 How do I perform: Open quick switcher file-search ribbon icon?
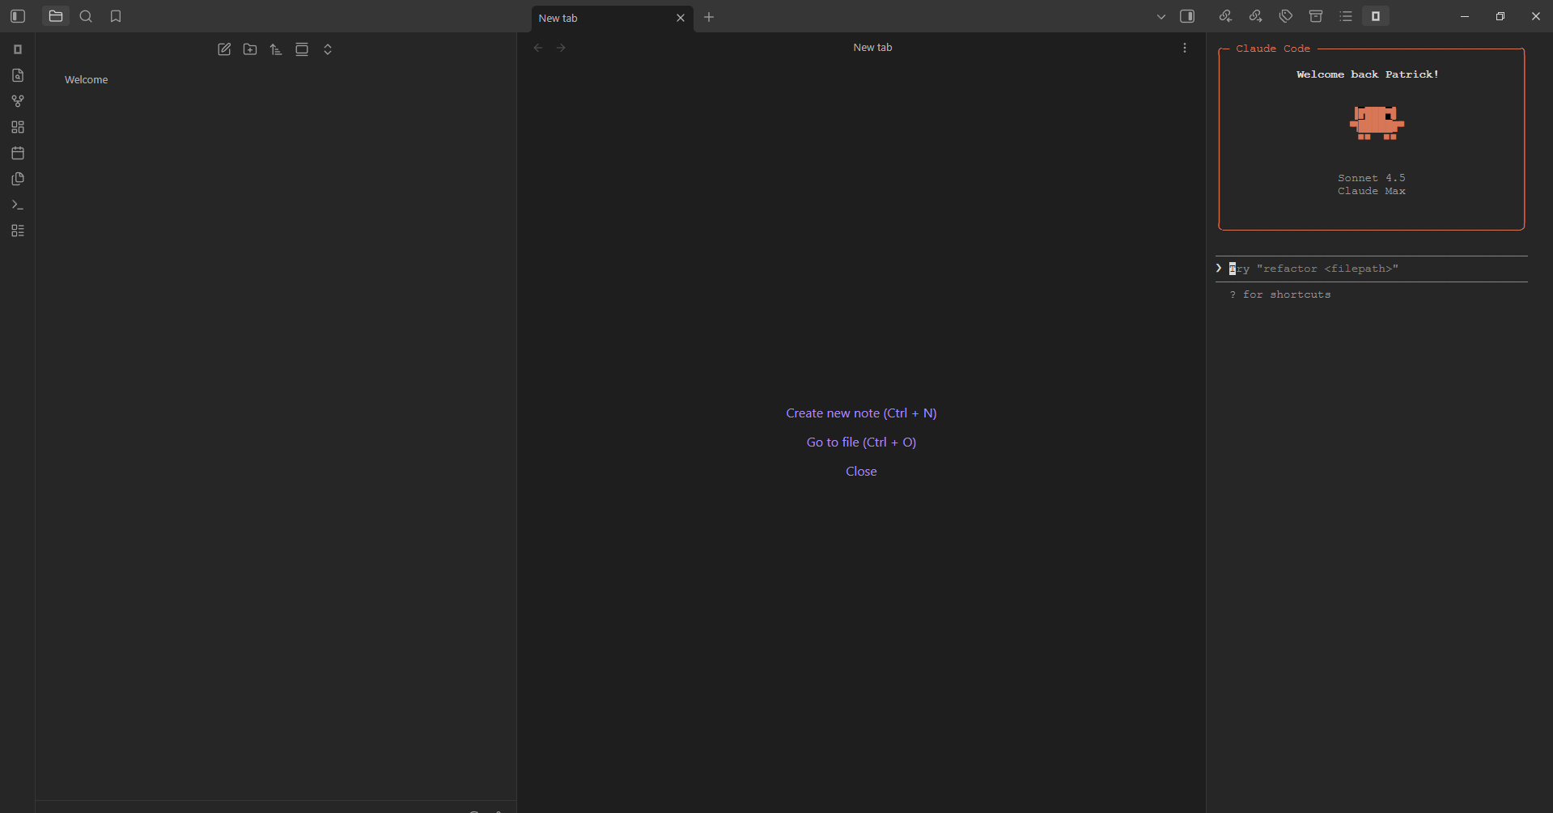[x=18, y=75]
